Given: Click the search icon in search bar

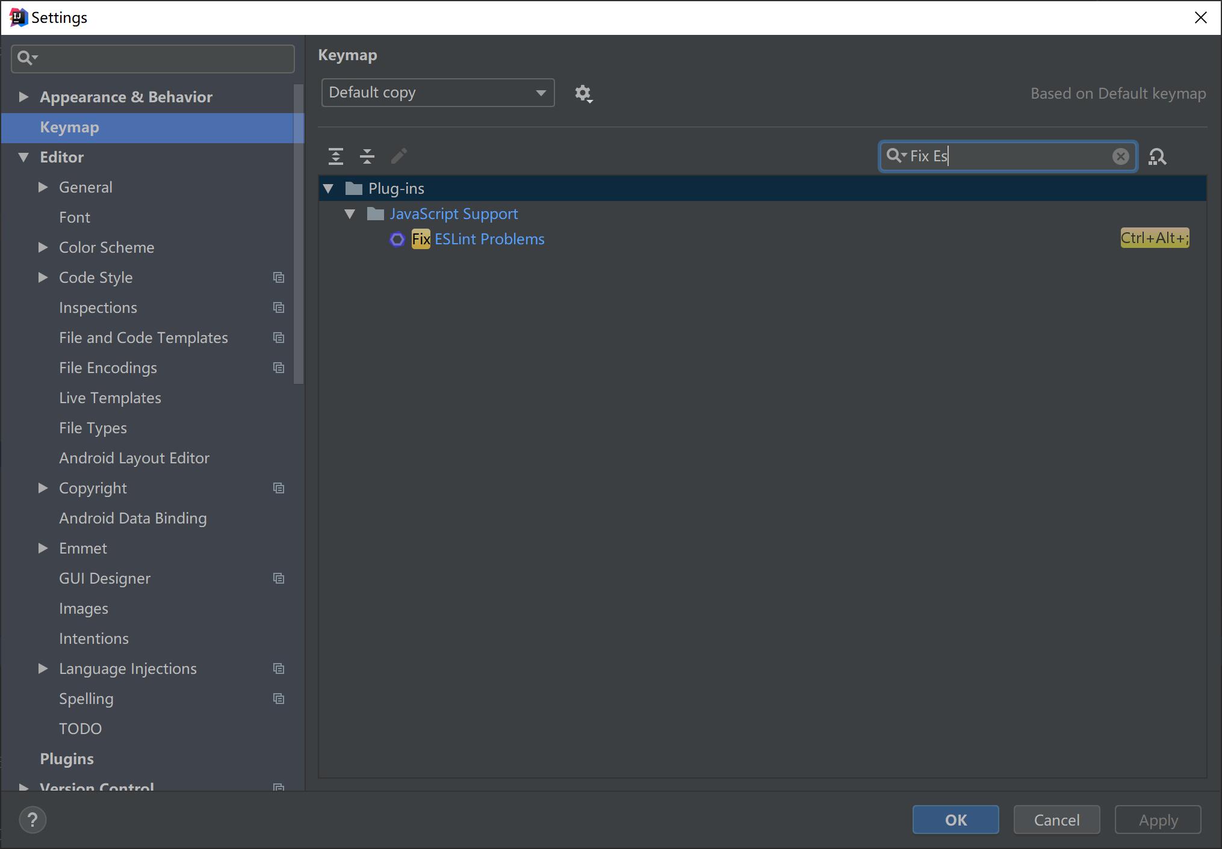Looking at the screenshot, I should (895, 156).
